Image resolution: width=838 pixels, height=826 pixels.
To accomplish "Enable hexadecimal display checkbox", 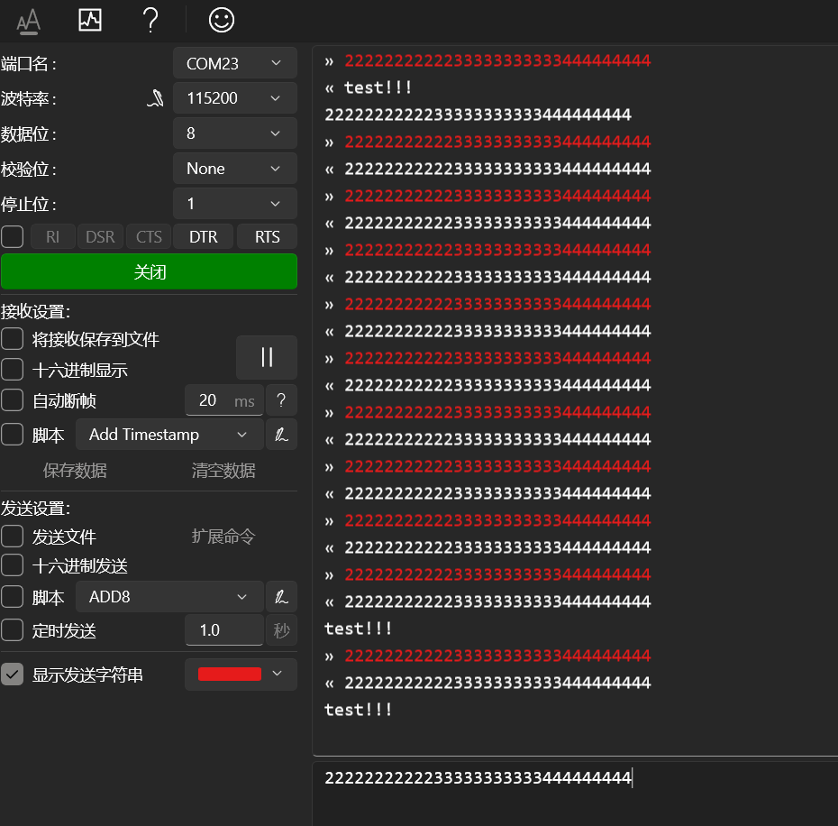I will (x=13, y=370).
